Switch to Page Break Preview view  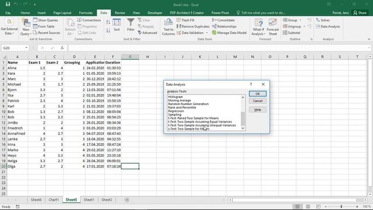coord(319,206)
